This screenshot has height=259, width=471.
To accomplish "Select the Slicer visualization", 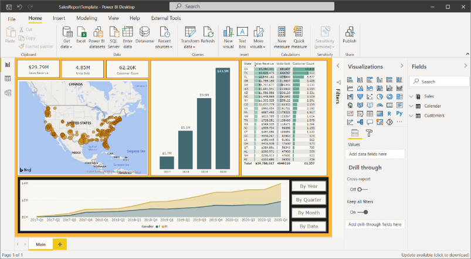I will pyautogui.click(x=360, y=113).
